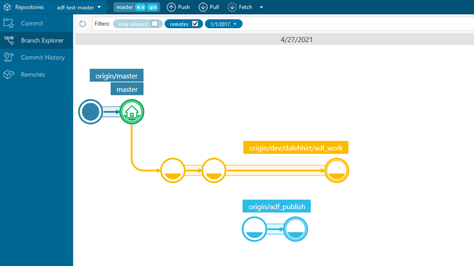Expand the adf-test-master repository dropdown
Image resolution: width=474 pixels, height=266 pixels.
(99, 7)
